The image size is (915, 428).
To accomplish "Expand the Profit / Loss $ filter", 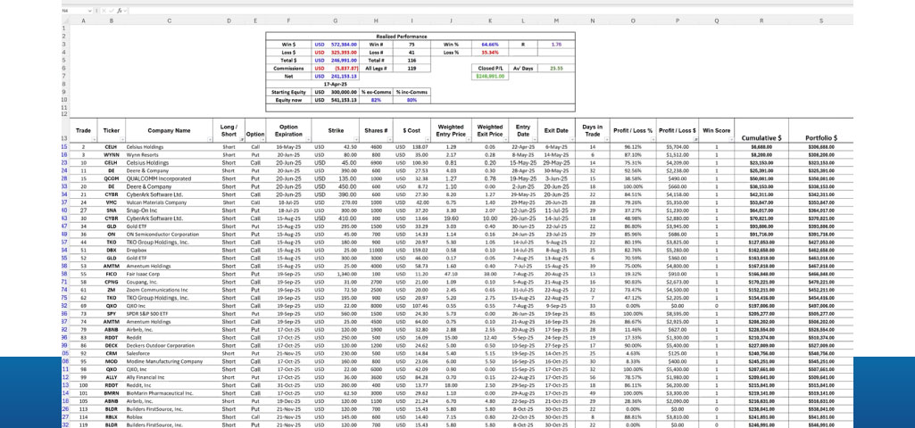I will tap(695, 139).
